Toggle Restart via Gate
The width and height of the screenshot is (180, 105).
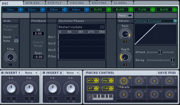pos(102,27)
